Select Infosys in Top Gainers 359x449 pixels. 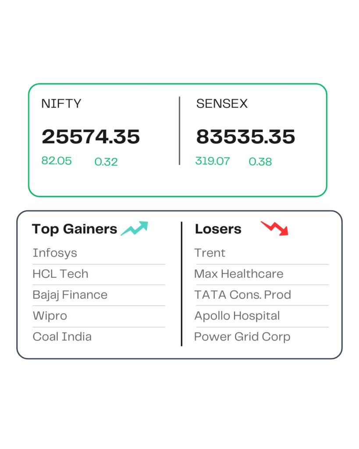tap(55, 253)
